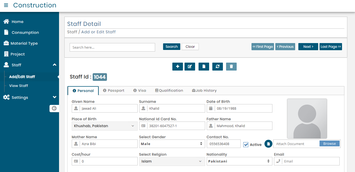Viewport: 355px width, 172px height.
Task: Toggle the hamburger menu icon
Action: tap(6, 5)
